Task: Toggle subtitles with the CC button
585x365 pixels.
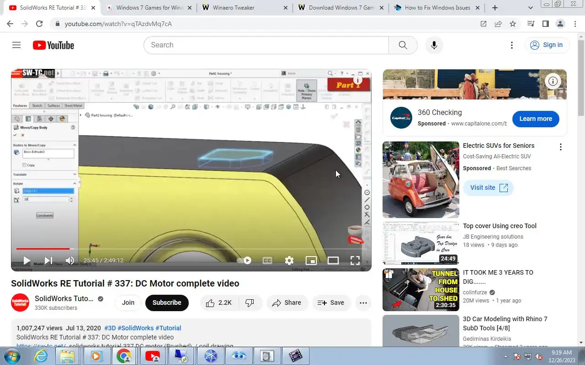Action: [267, 261]
